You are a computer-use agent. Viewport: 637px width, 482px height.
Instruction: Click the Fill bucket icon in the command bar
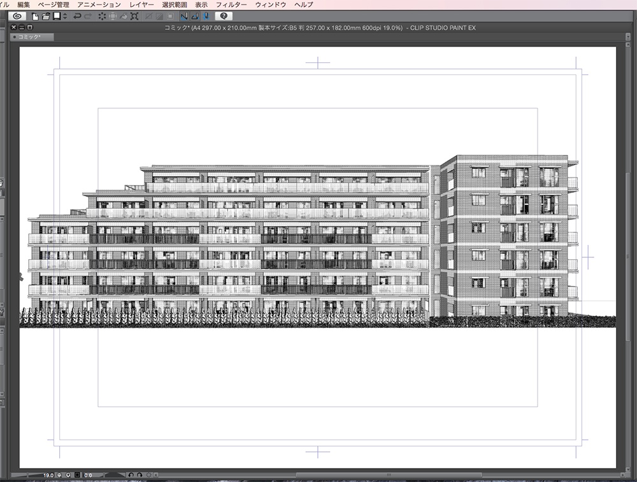coord(124,17)
